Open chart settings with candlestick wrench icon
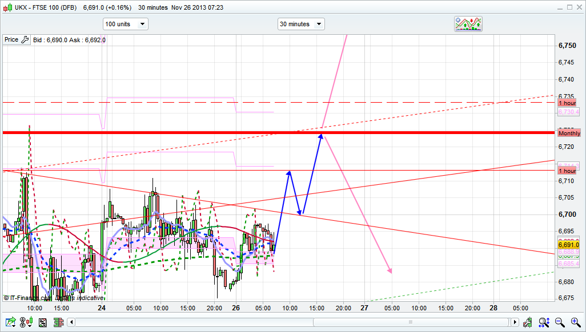Viewport: 586px width, 332px height. coord(529,323)
